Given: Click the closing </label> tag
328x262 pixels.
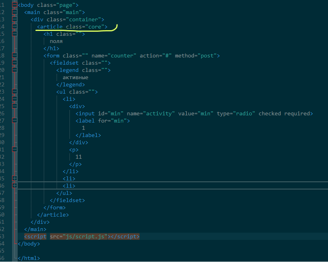Looking at the screenshot, I should click(x=88, y=135).
